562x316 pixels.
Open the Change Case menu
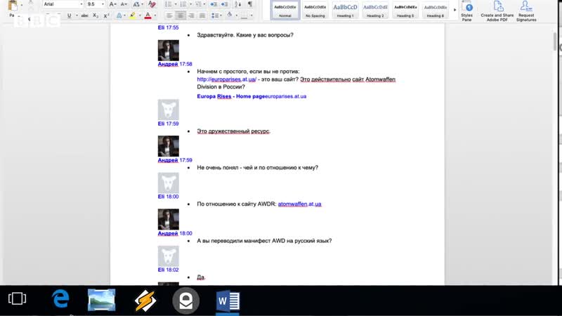point(136,4)
